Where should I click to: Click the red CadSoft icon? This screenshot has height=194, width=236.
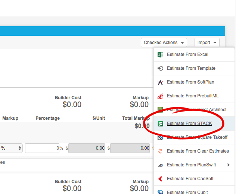160,179
